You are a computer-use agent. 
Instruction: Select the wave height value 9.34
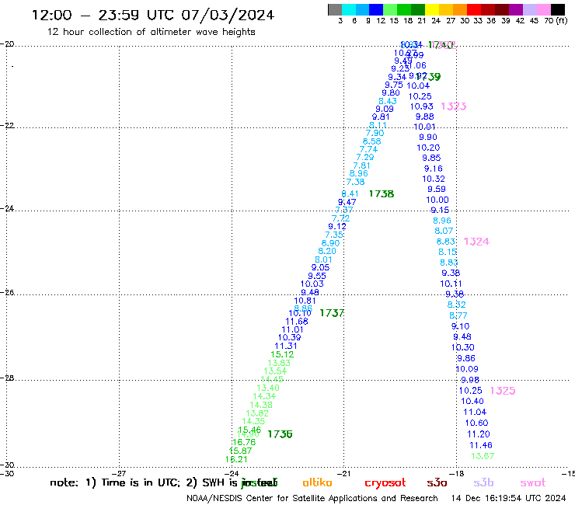tap(397, 77)
